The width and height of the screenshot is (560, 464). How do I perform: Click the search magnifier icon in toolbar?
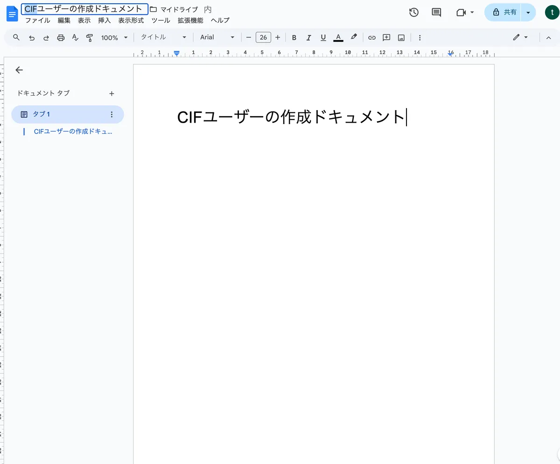tap(16, 37)
